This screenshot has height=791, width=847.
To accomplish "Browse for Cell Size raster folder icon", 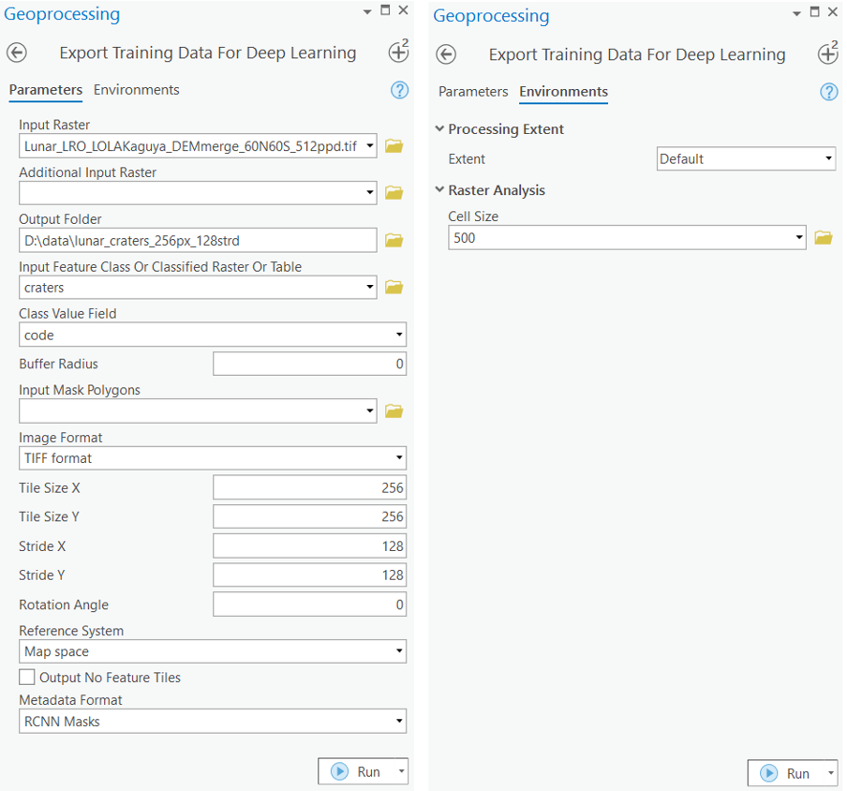I will 823,238.
